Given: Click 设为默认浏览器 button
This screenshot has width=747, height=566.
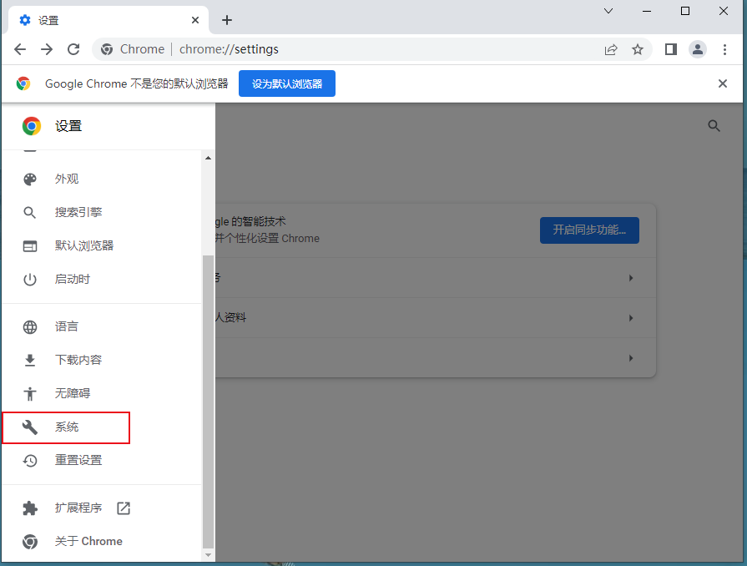Looking at the screenshot, I should tap(287, 83).
